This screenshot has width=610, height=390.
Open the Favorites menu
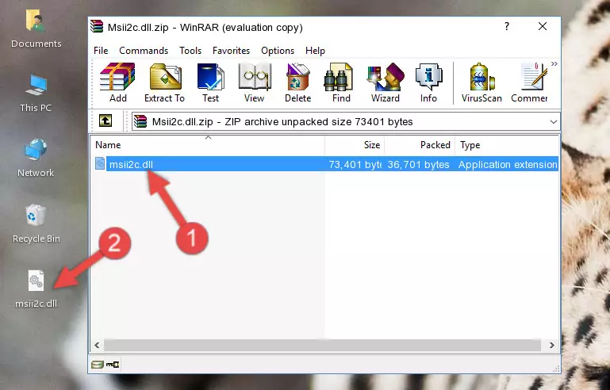[231, 51]
